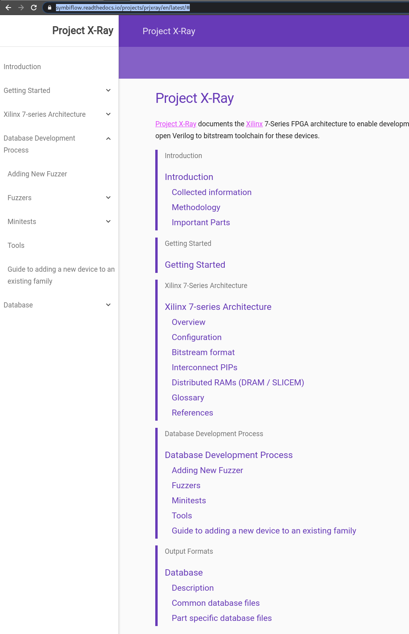This screenshot has width=409, height=634.
Task: Expand Xilinx 7-series Architecture sidebar section
Action: [x=108, y=114]
